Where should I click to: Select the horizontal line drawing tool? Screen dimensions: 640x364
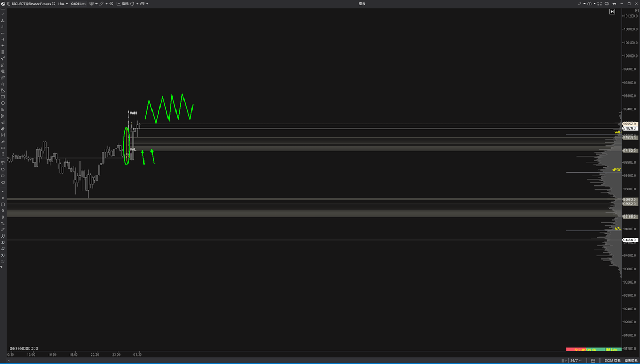click(x=3, y=33)
